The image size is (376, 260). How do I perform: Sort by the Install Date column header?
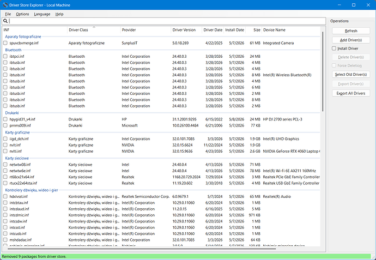pos(234,30)
